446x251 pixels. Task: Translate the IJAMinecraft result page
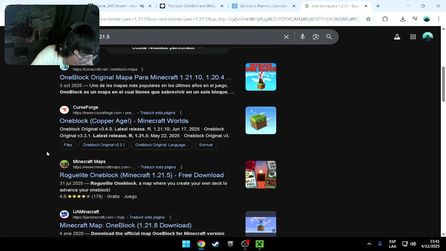pos(147,218)
